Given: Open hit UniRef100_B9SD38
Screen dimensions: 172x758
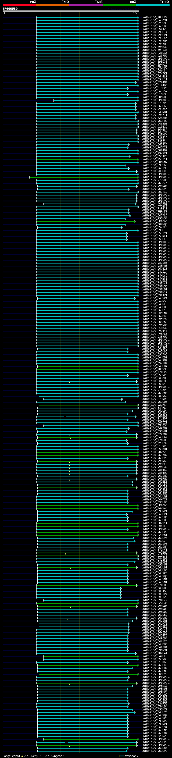Looking at the screenshot, I should click(x=154, y=62).
